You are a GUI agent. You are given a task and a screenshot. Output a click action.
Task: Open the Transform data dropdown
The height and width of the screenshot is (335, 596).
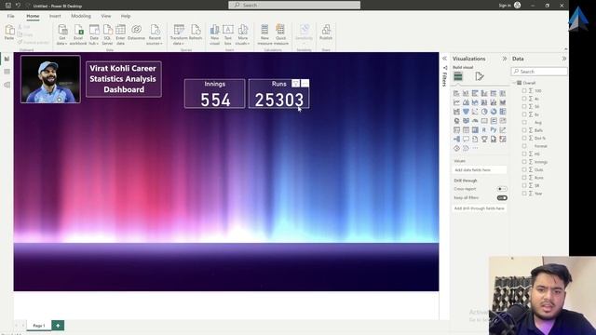coord(179,35)
